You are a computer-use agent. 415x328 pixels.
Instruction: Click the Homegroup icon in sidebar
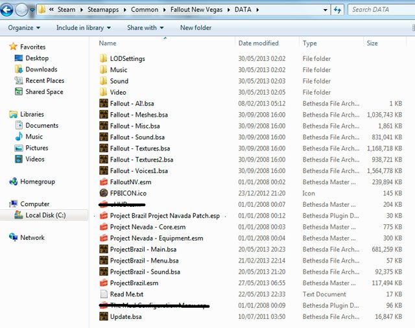click(13, 182)
